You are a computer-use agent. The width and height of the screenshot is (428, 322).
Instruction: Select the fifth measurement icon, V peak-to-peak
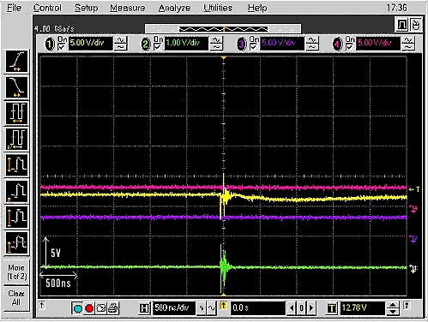pyautogui.click(x=17, y=165)
